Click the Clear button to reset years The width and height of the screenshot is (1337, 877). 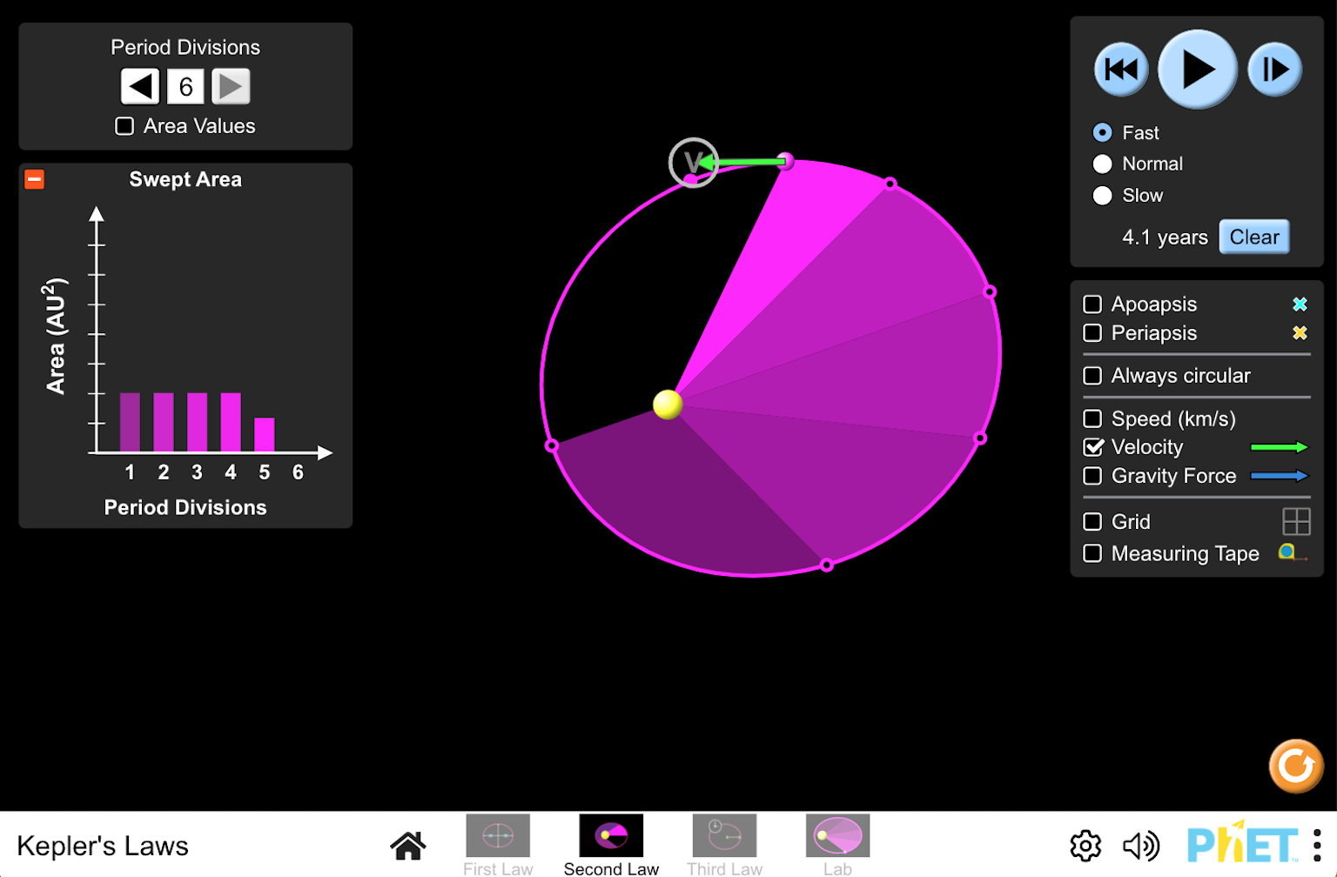point(1253,236)
